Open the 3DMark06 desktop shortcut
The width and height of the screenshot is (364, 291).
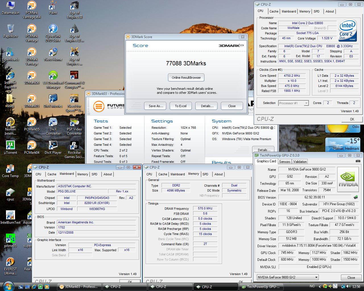[x=32, y=78]
